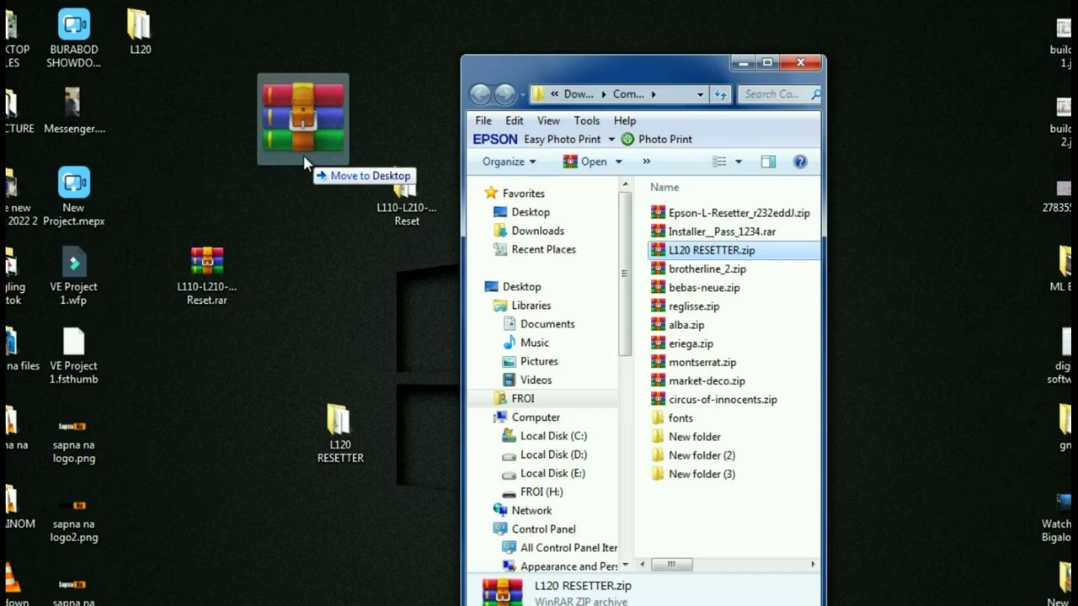Screen dimensions: 1078x606
Task: Select Network in the navigation pane
Action: (522, 510)
